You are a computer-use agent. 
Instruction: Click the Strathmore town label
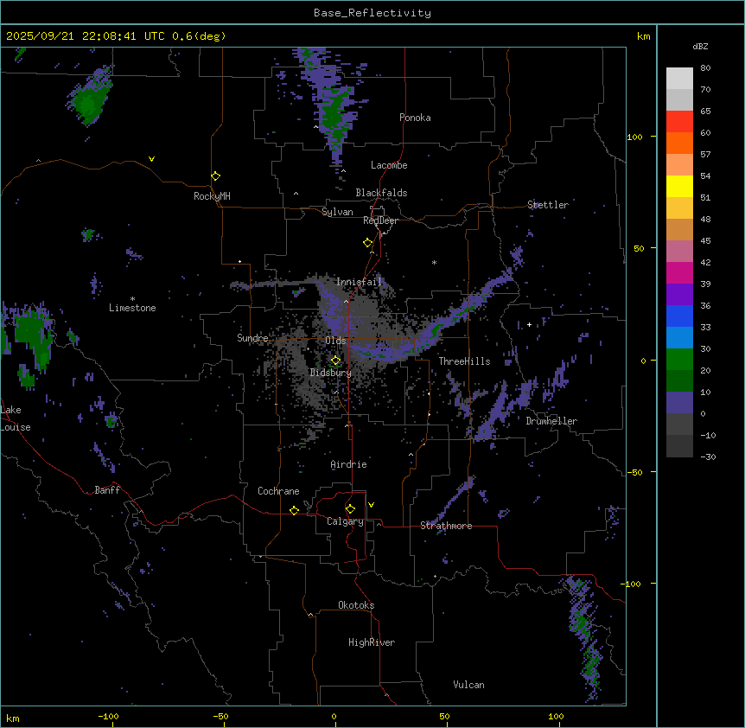(446, 526)
